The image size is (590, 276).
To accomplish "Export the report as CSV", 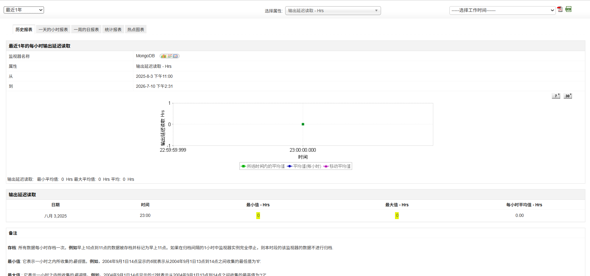I will (x=568, y=9).
